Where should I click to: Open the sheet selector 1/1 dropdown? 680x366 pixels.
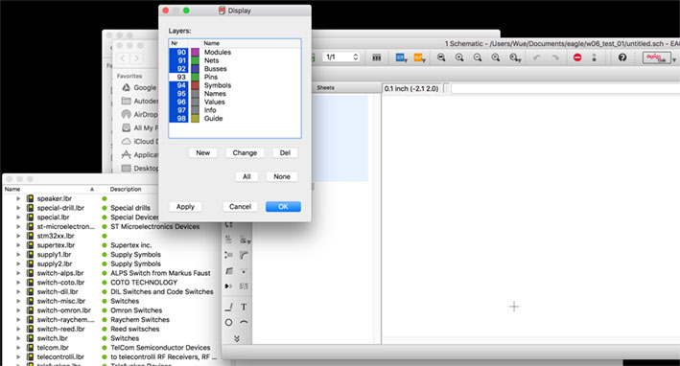pyautogui.click(x=340, y=57)
